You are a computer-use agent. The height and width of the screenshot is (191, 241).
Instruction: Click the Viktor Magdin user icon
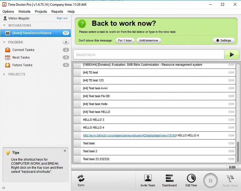[x=5, y=18]
